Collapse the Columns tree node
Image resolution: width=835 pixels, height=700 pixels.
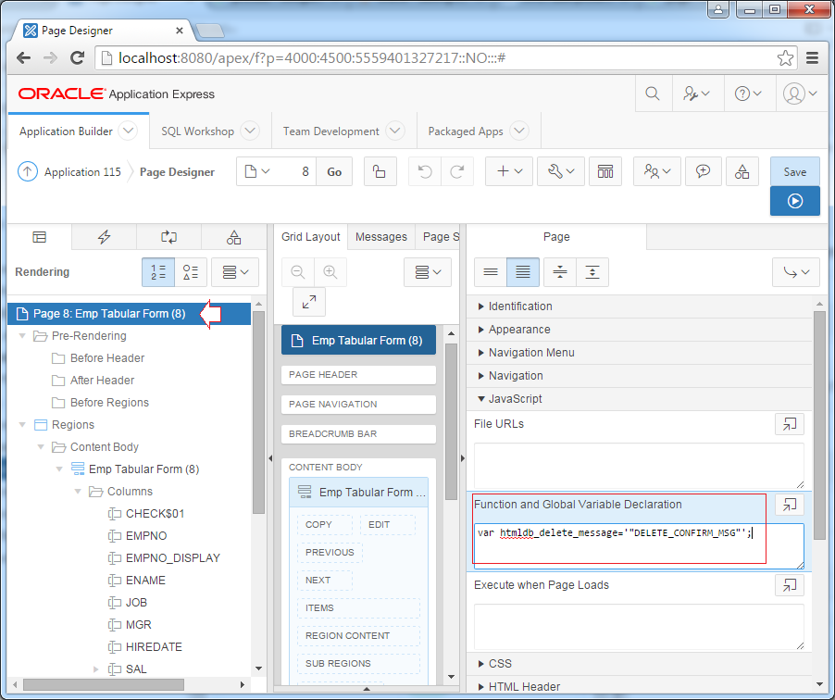[x=78, y=491]
